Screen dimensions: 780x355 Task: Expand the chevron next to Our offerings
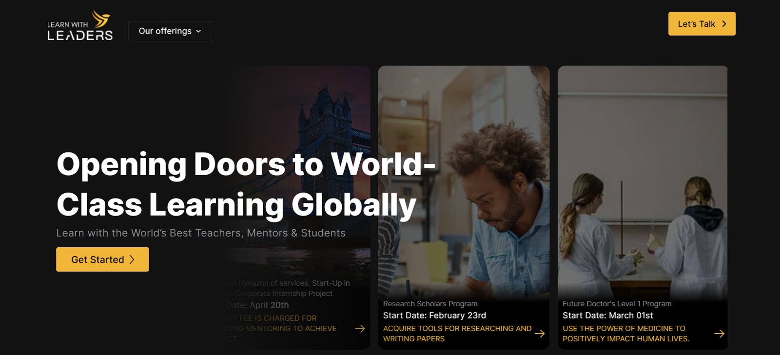coord(198,31)
